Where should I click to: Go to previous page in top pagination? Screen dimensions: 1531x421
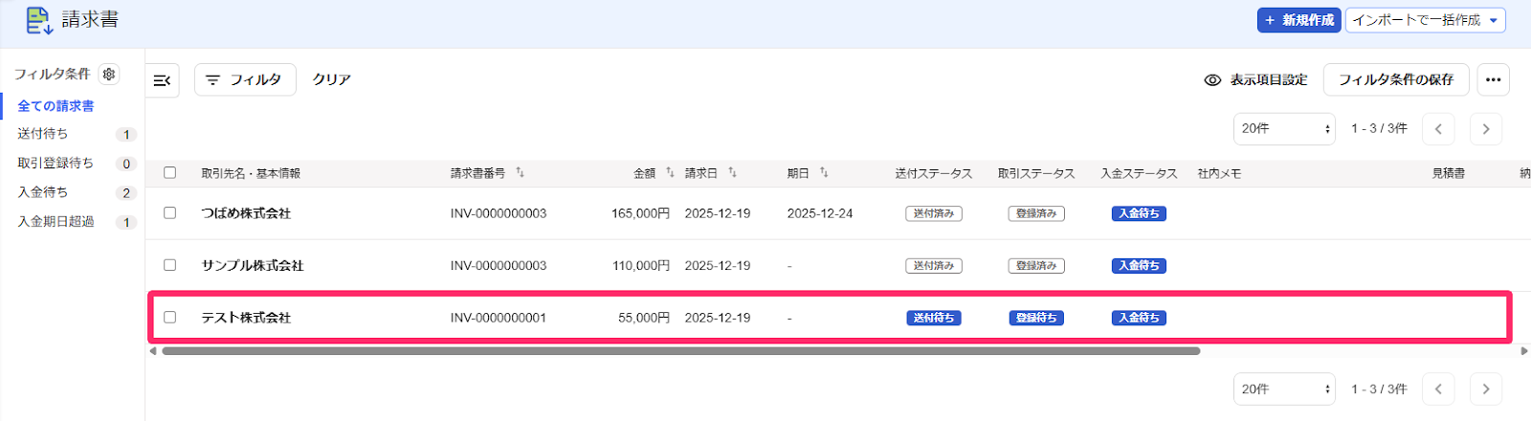click(1438, 128)
